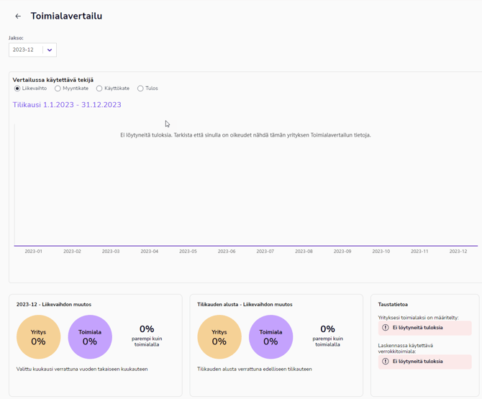Click the back arrow icon
The image size is (482, 399).
[18, 16]
